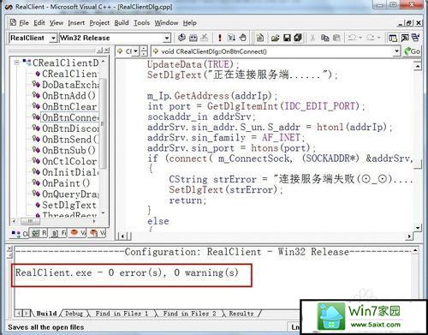Image resolution: width=428 pixels, height=335 pixels.
Task: Click the Go debug toolbar icon
Action: click(231, 38)
